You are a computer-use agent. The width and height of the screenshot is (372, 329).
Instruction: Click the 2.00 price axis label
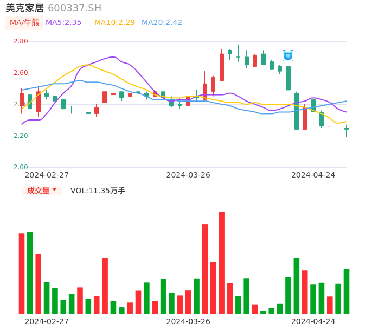click(21, 167)
